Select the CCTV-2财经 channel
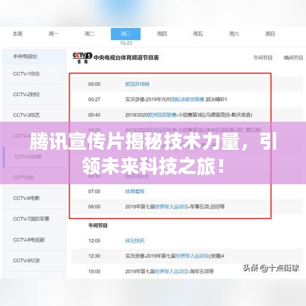 tap(34, 94)
